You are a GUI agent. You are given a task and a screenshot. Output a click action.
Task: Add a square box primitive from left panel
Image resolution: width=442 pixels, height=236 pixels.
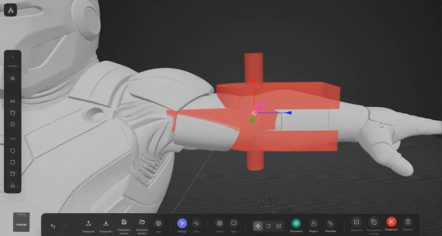[13, 162]
